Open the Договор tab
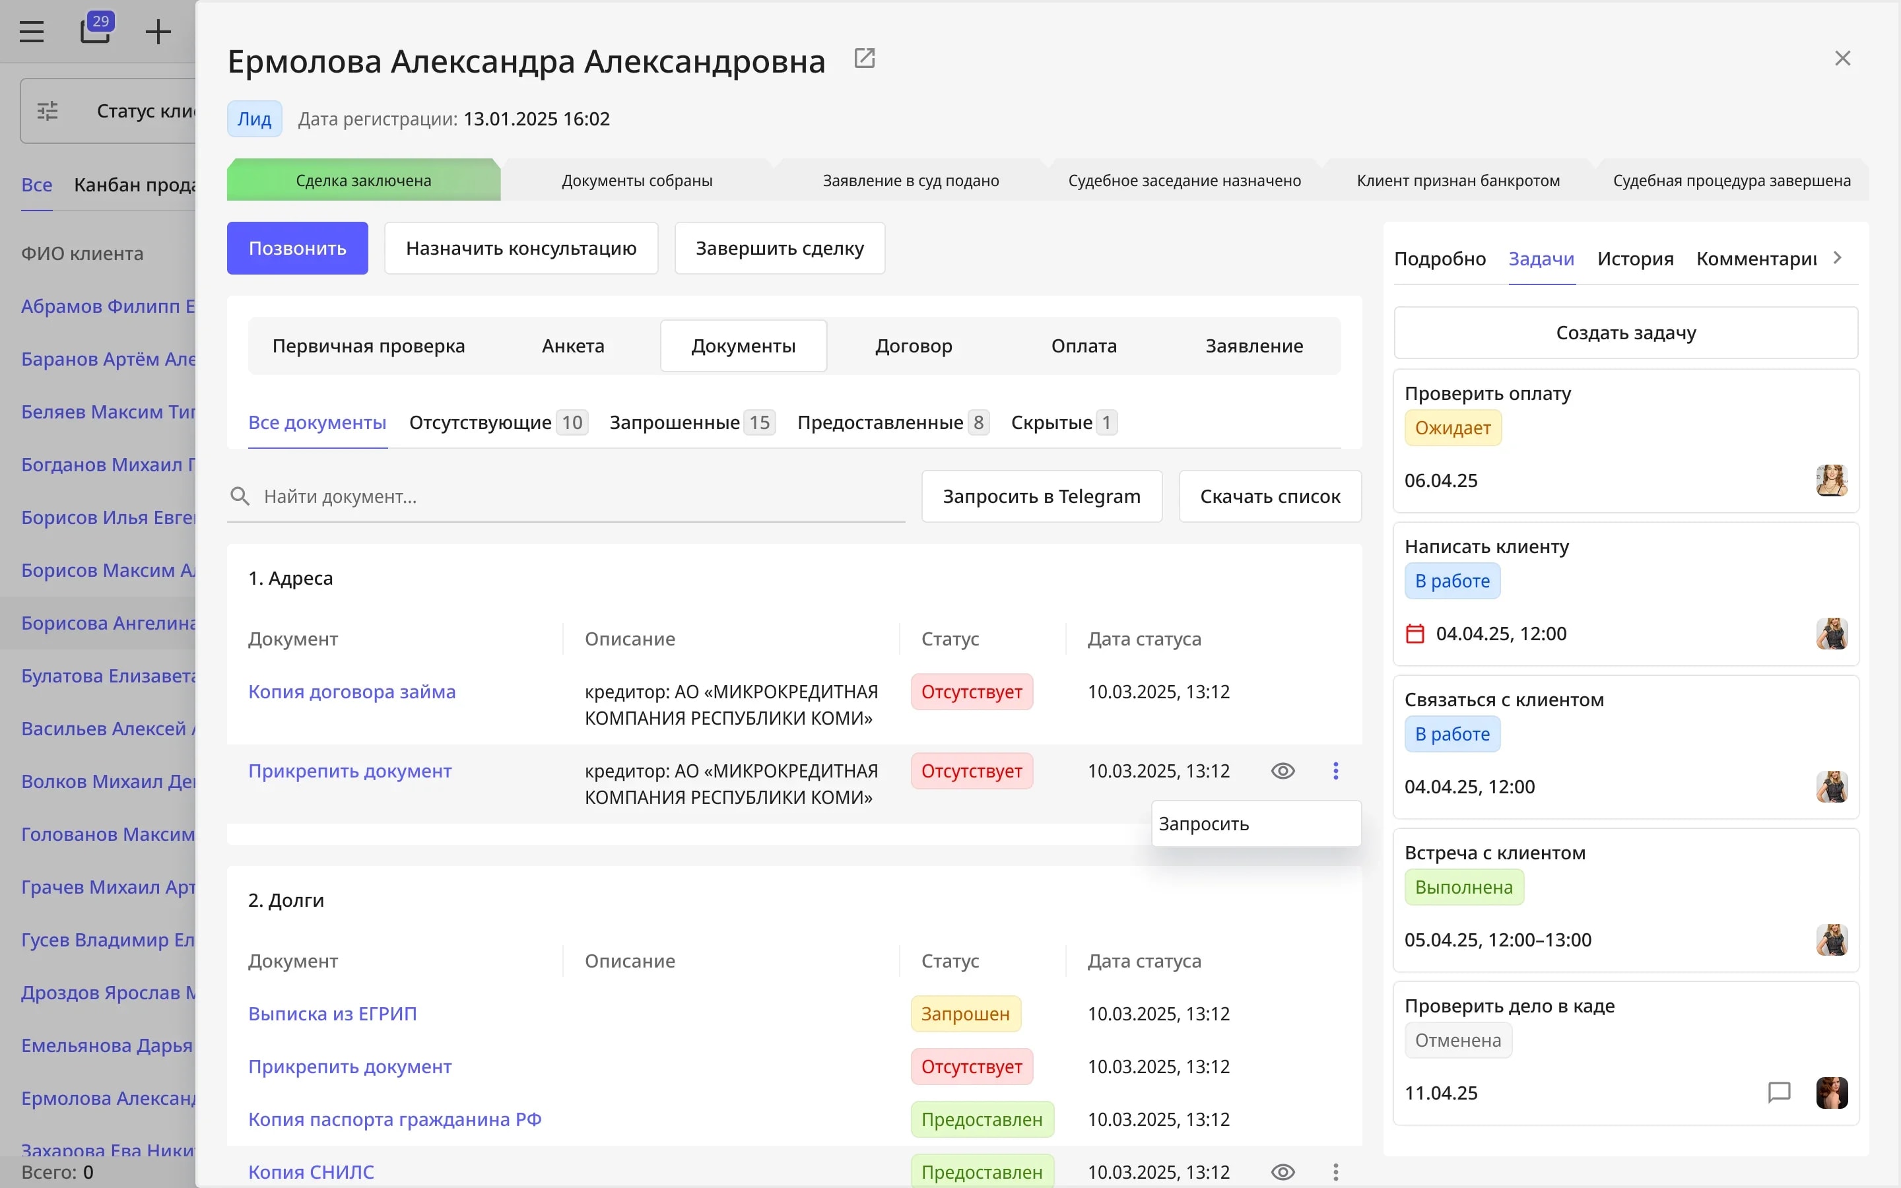 click(914, 346)
